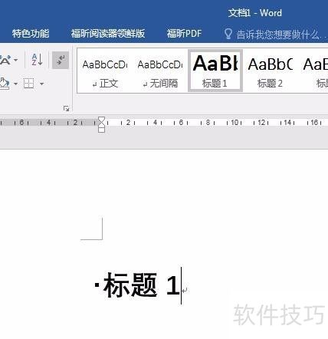Switch to the 福昕PDF tab
The image size is (328, 339).
[184, 34]
